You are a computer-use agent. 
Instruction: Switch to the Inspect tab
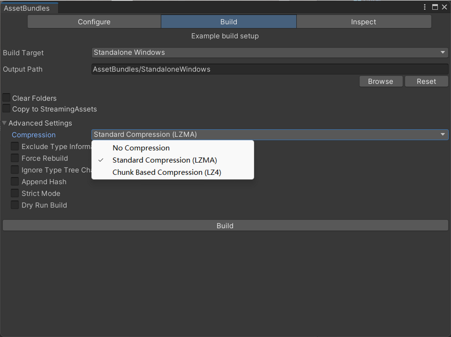pyautogui.click(x=363, y=22)
